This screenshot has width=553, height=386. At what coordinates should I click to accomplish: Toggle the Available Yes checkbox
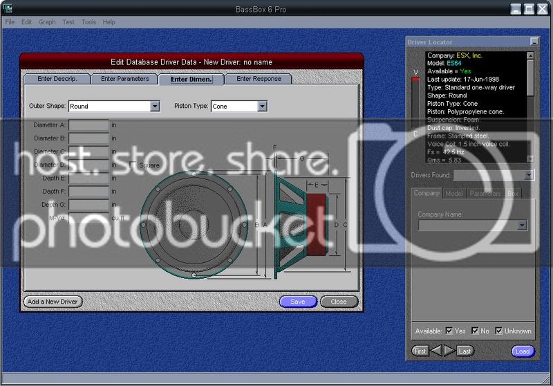449,331
